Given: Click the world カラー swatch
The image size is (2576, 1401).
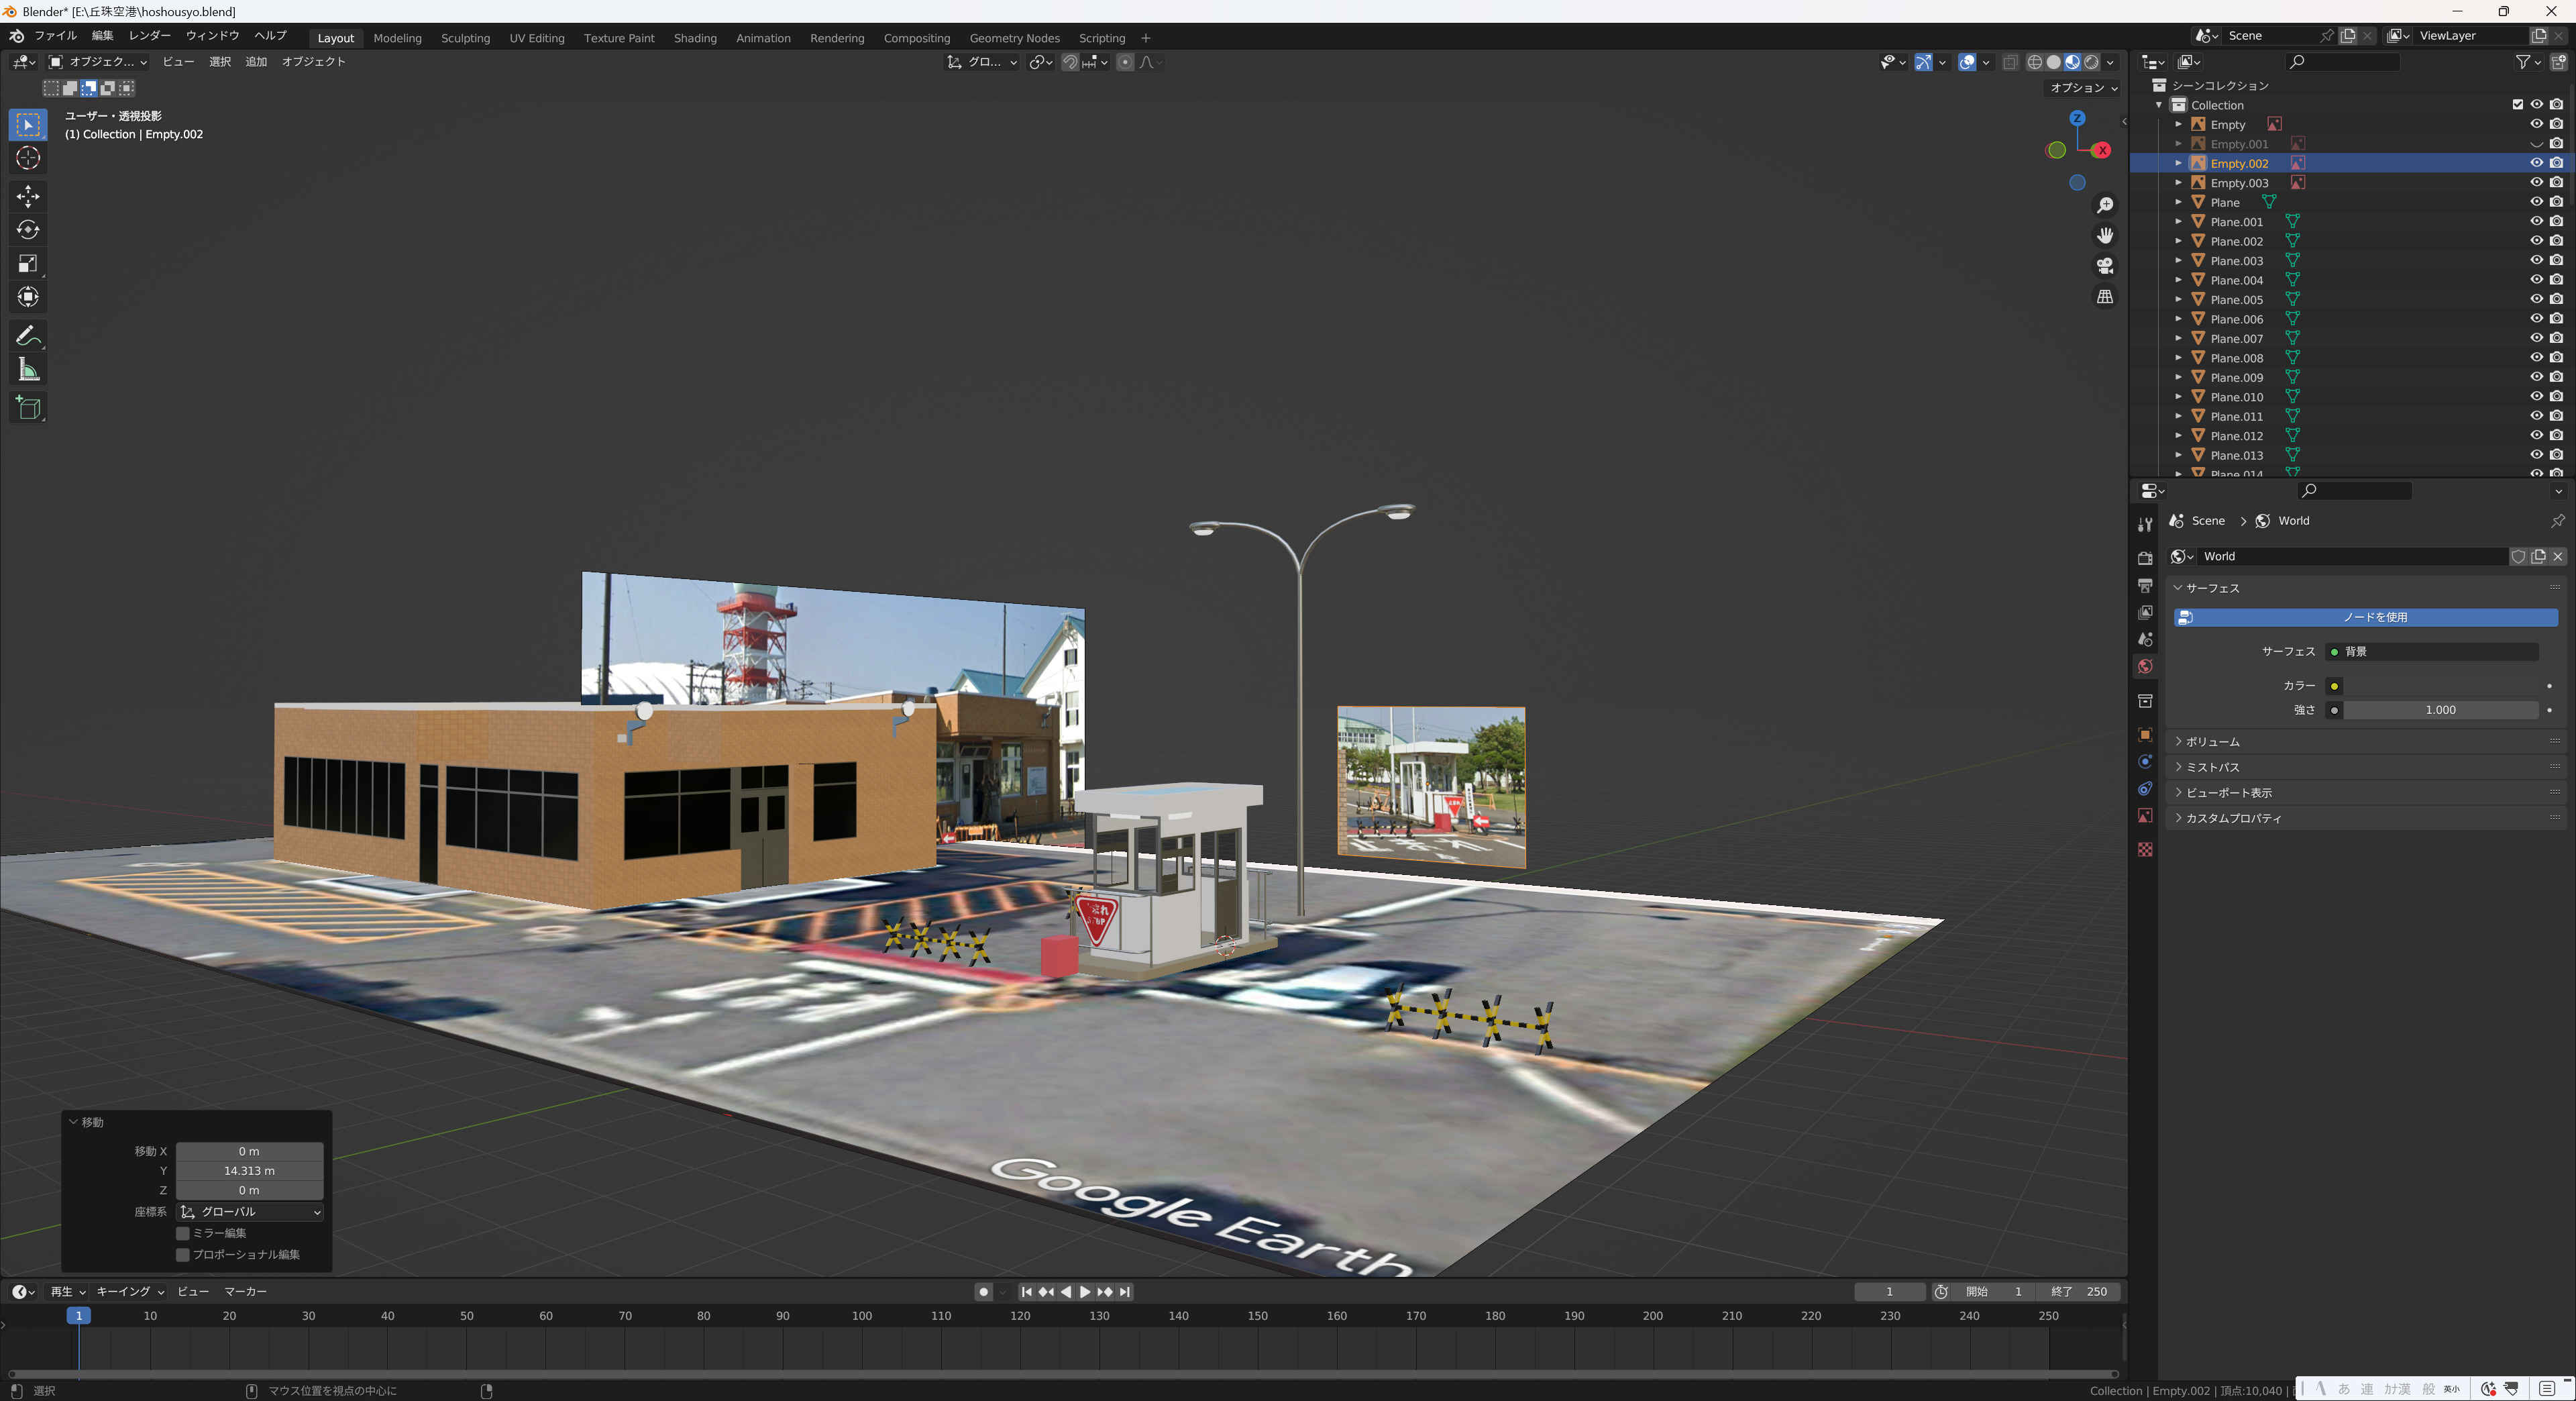Looking at the screenshot, I should [2441, 685].
